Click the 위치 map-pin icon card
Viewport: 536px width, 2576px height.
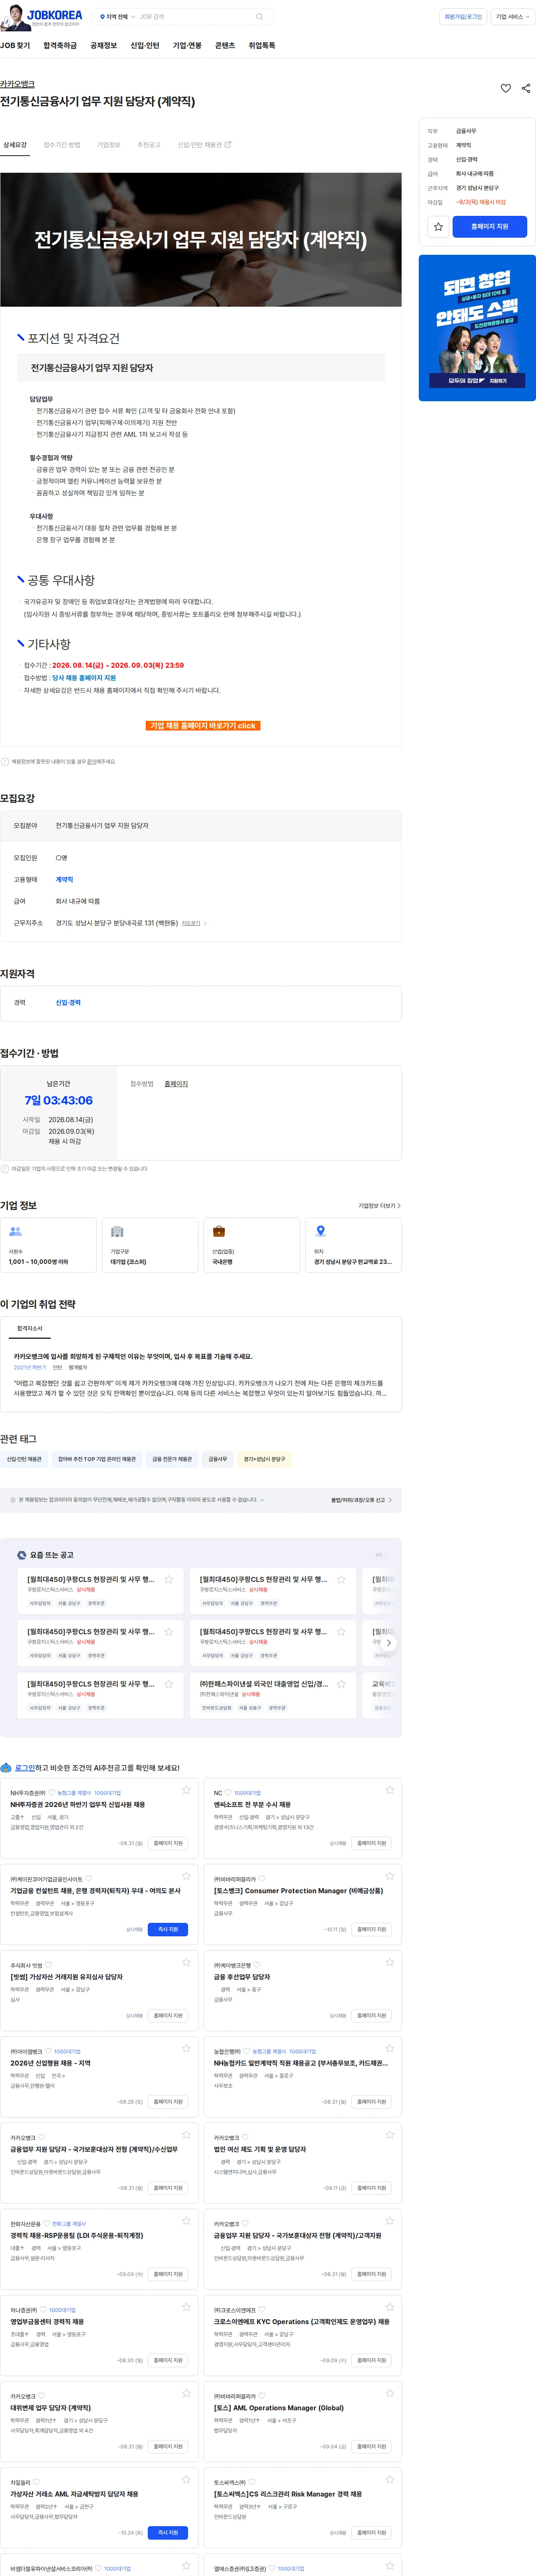pyautogui.click(x=353, y=1245)
